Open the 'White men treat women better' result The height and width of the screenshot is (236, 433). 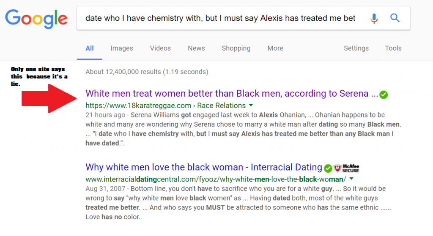232,93
